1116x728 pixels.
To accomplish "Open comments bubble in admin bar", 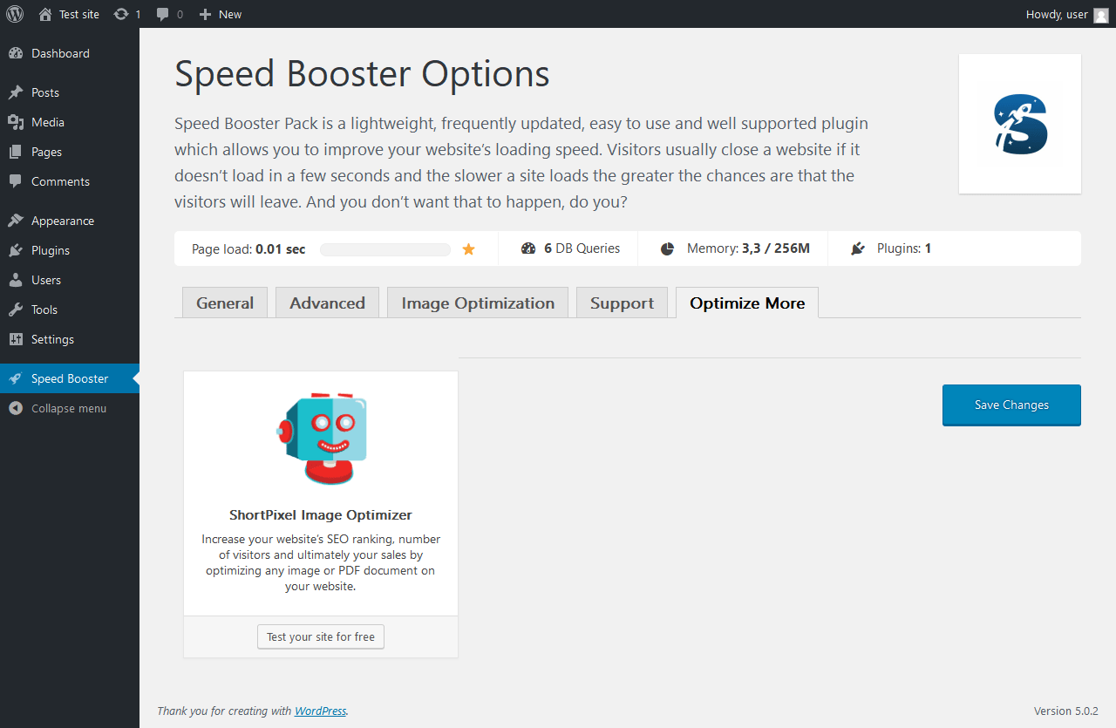I will coord(169,14).
